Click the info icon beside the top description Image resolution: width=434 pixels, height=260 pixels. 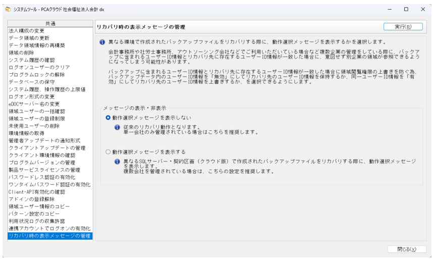(102, 42)
